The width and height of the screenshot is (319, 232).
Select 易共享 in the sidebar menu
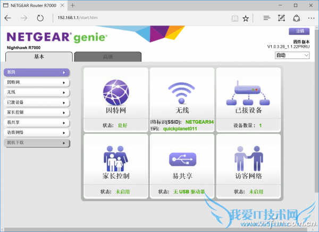(x=37, y=123)
